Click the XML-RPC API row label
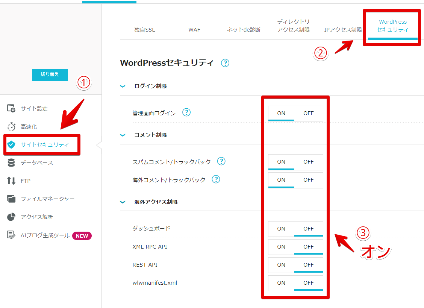The image size is (424, 308). [x=150, y=247]
